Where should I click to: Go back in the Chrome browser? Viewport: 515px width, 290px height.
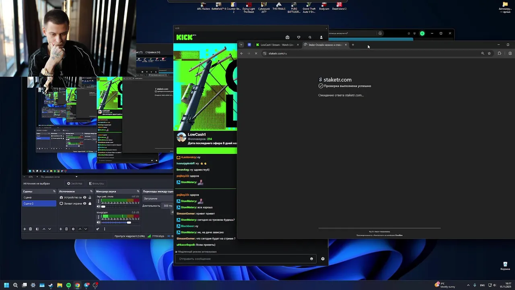point(241,53)
